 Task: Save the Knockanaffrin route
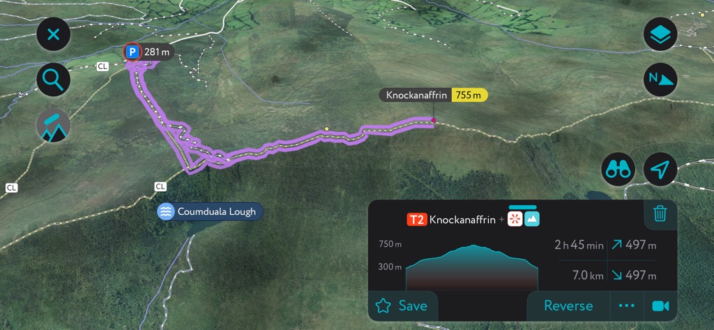point(402,306)
